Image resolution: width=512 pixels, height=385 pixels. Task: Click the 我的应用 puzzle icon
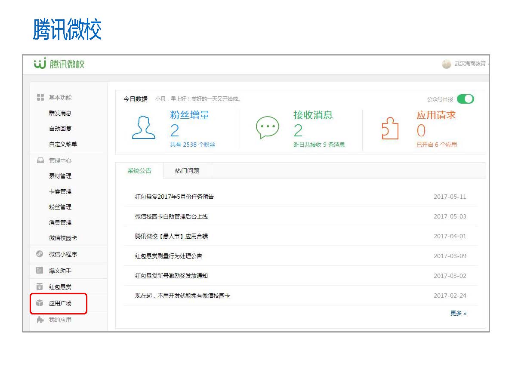tap(40, 319)
